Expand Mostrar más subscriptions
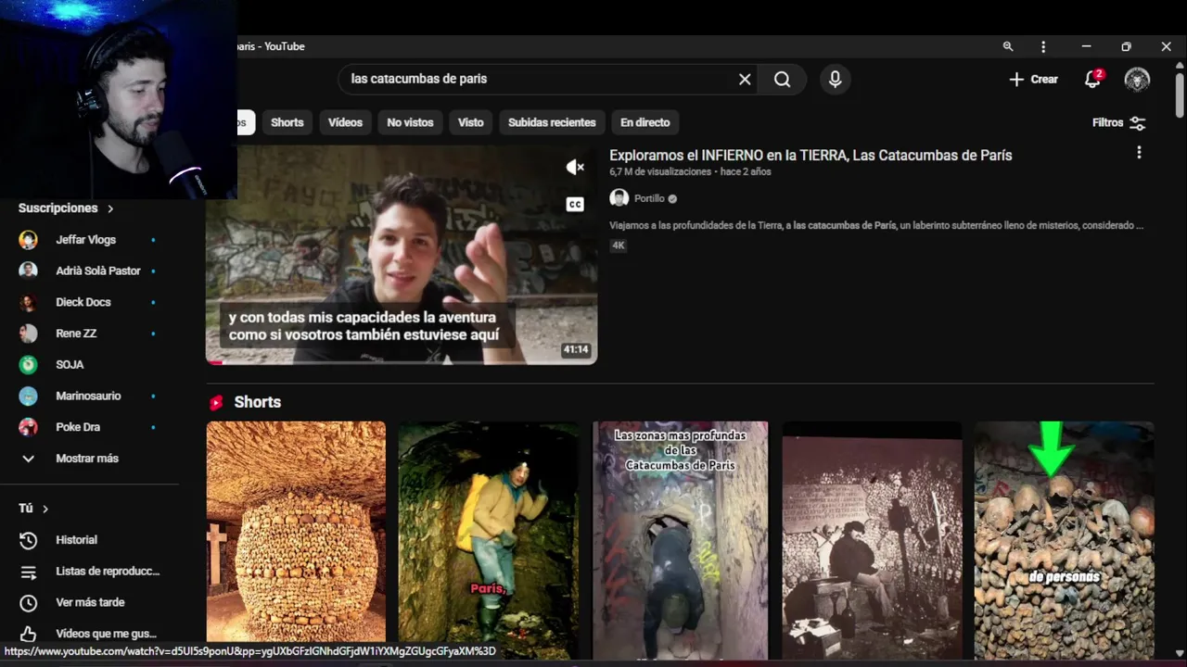 (87, 459)
